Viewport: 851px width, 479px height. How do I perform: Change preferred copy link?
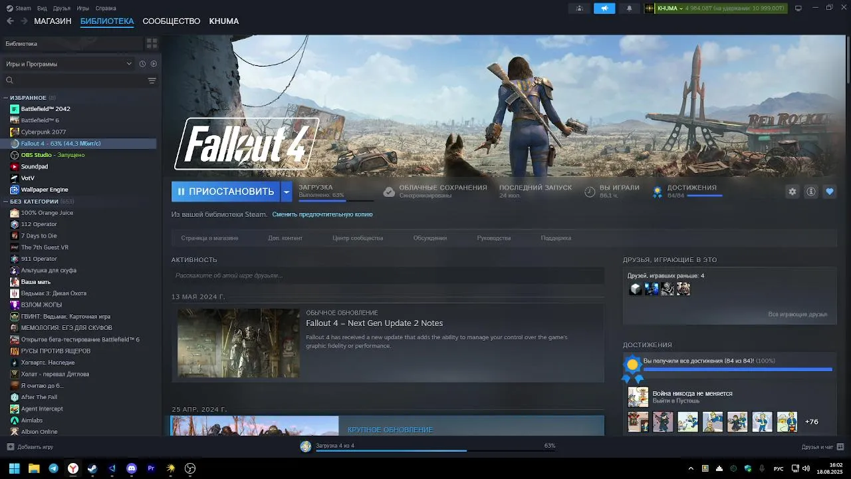[322, 214]
